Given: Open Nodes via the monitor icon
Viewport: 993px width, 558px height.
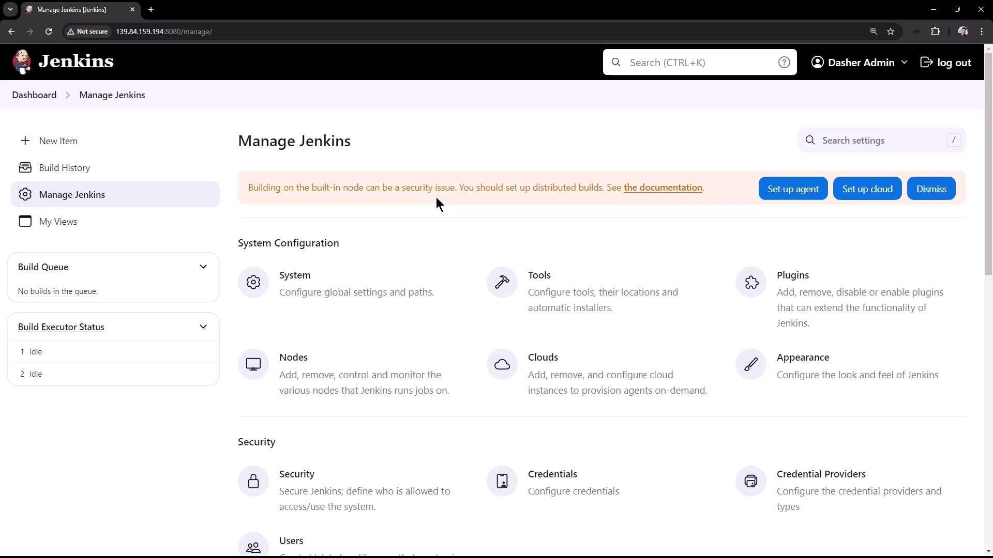Looking at the screenshot, I should [253, 364].
